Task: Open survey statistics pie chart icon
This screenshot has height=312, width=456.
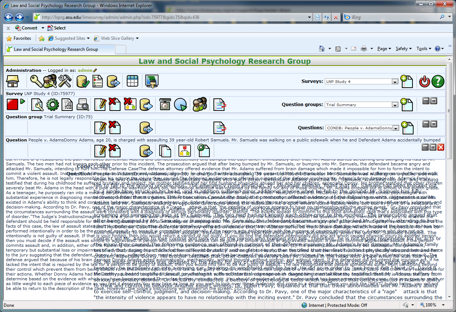Action: pos(181,105)
